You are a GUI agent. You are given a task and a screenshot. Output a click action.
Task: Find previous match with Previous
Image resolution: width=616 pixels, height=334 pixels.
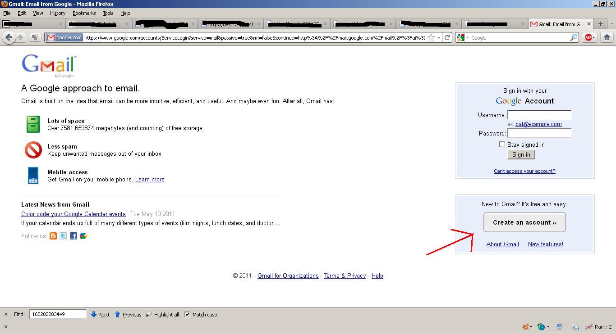pos(128,314)
